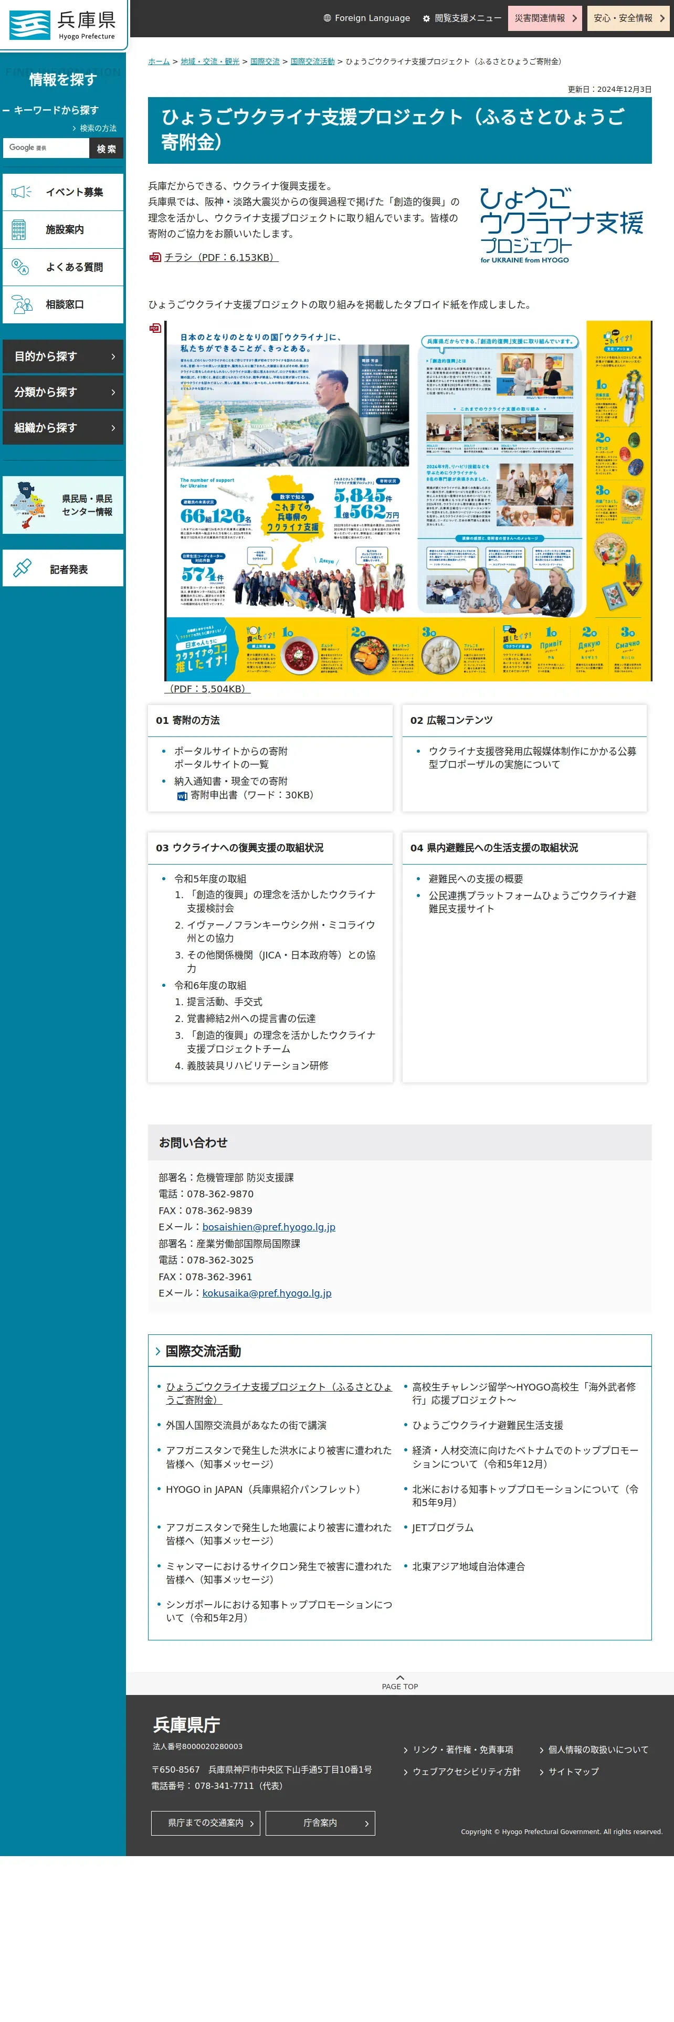674x2022 pixels.
Task: Click the 地域・交流・観光 breadcrumb link
Action: [209, 61]
